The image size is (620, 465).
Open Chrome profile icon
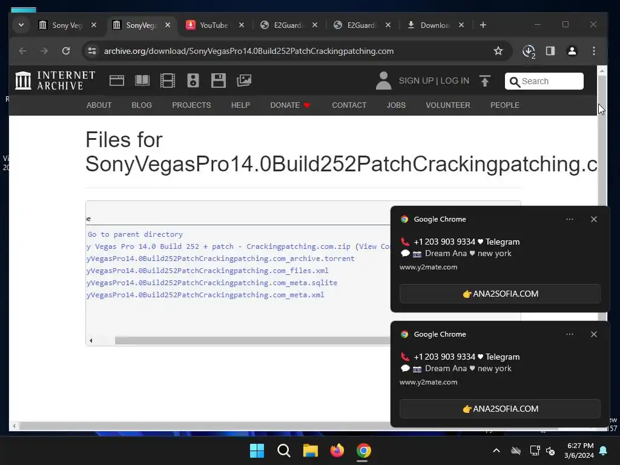pos(572,51)
